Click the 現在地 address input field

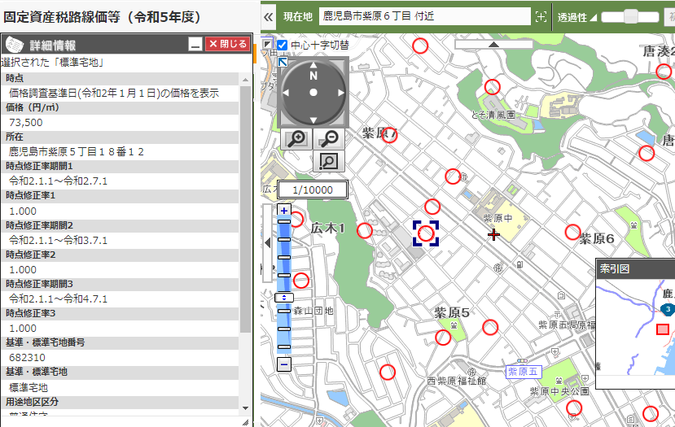423,16
